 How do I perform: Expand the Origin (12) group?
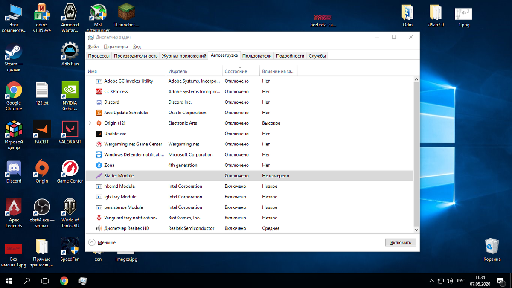tap(90, 123)
